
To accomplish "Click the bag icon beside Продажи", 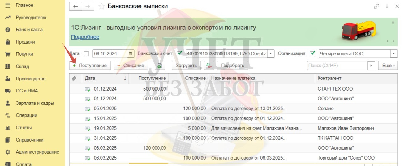I will (x=8, y=42).
